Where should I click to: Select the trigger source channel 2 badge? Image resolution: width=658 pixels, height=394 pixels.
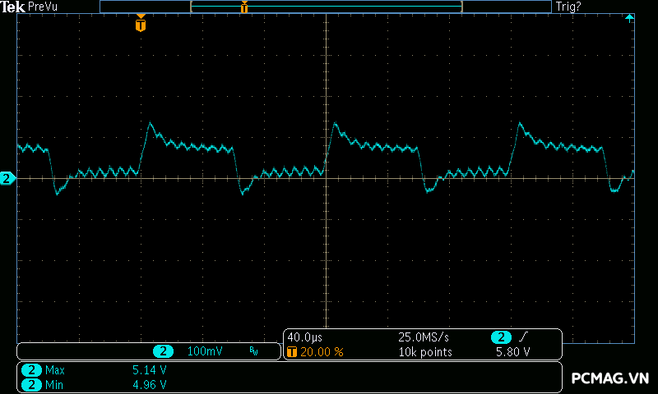(500, 337)
